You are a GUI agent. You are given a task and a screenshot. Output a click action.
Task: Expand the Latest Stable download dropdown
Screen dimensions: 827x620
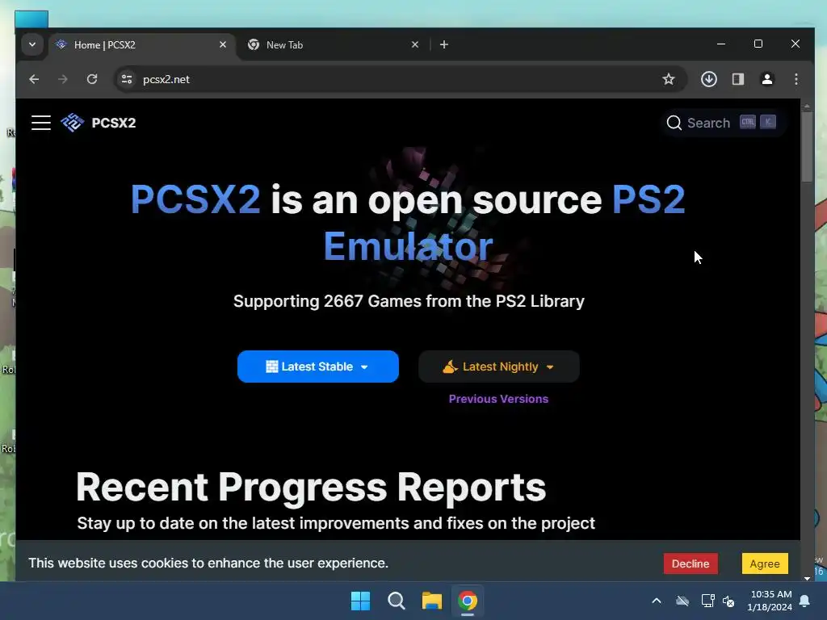coord(318,367)
